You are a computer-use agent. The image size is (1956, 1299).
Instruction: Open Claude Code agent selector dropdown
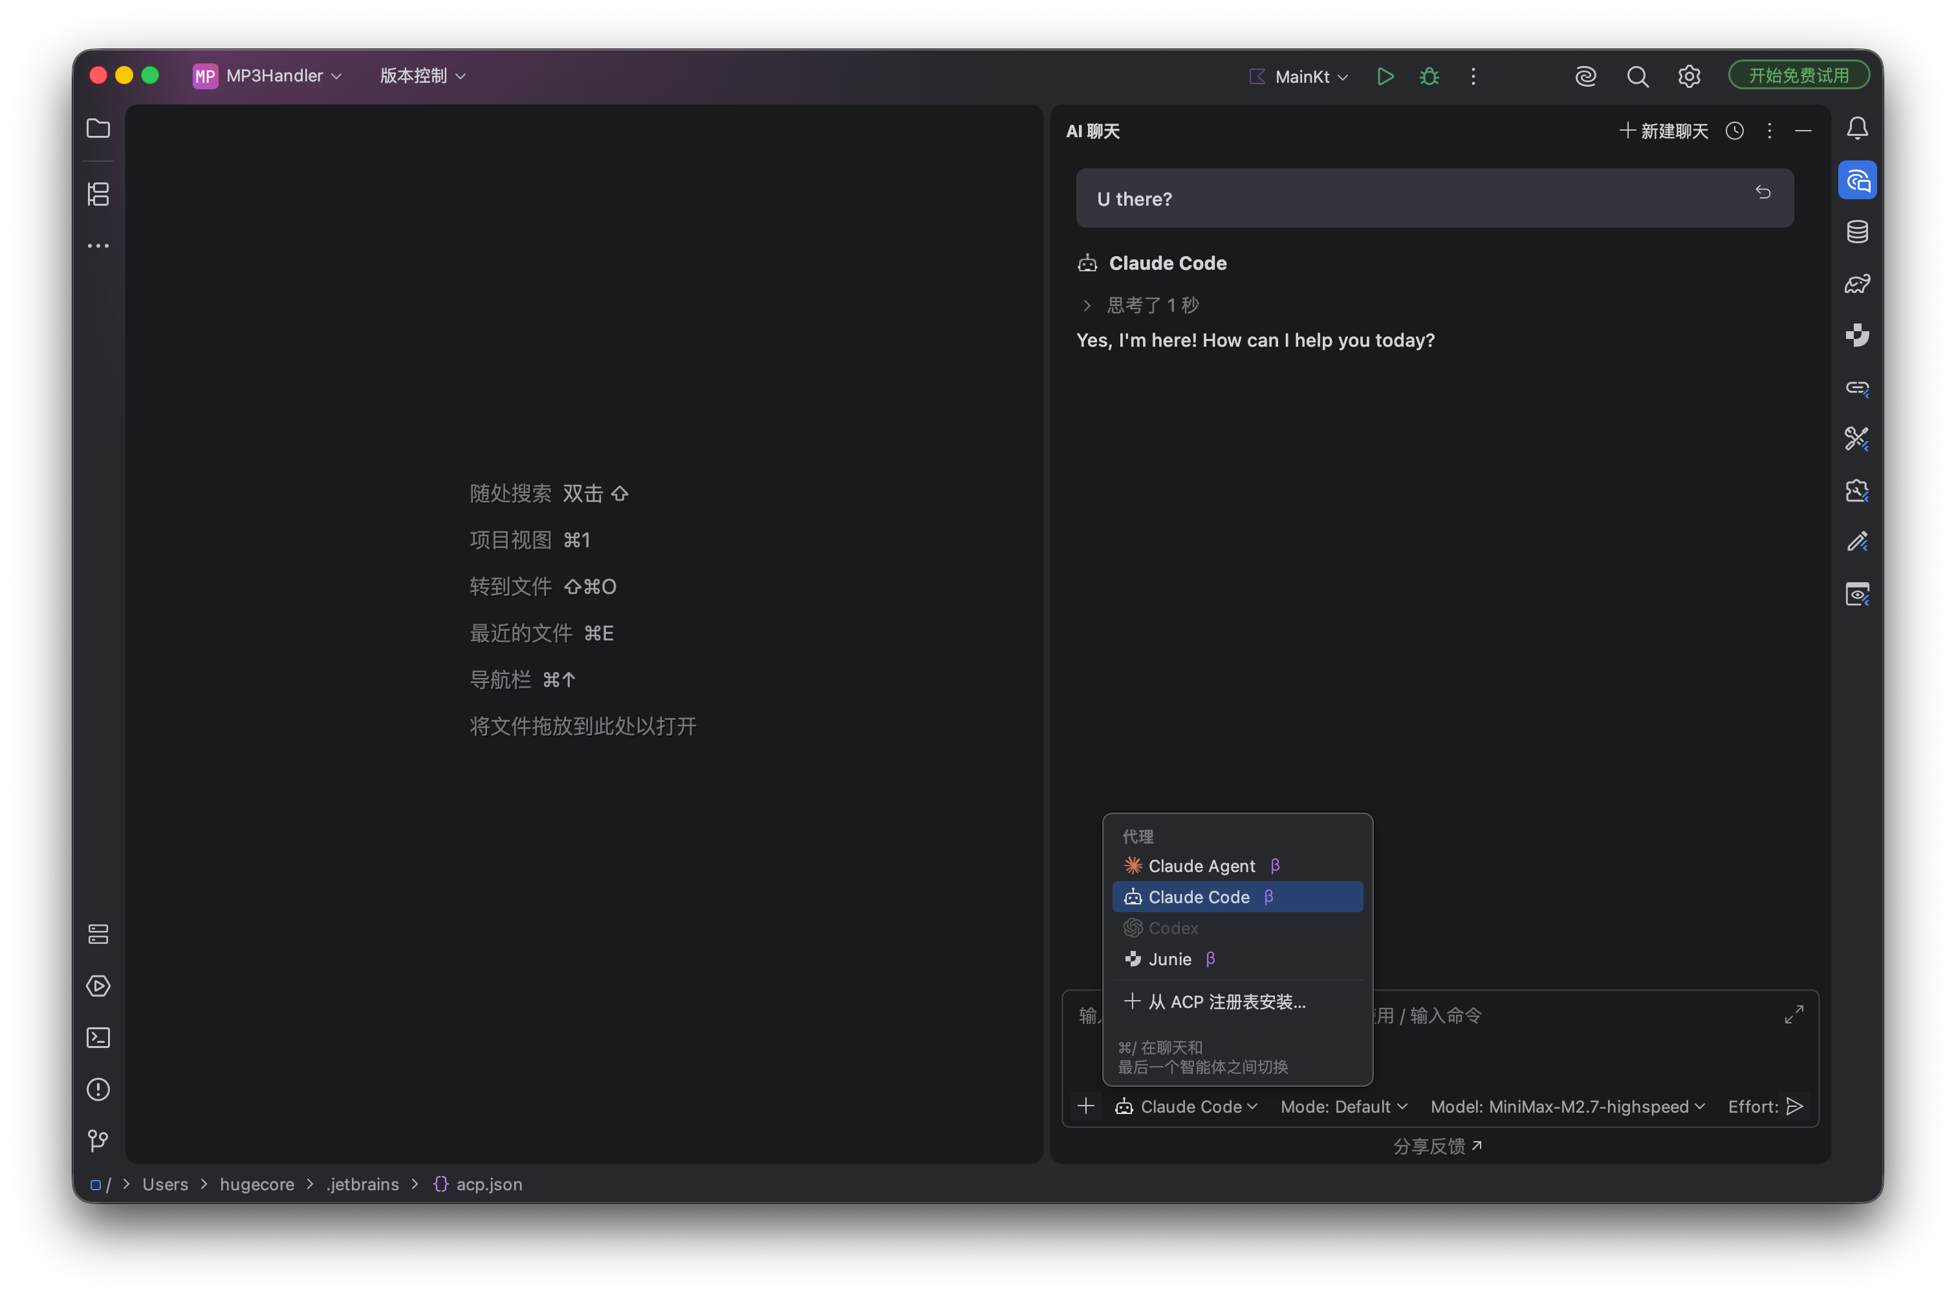click(x=1186, y=1107)
